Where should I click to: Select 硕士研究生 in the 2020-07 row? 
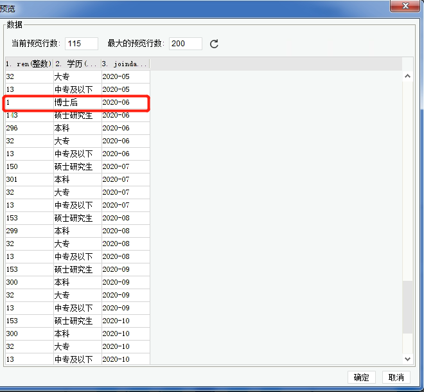(78, 166)
